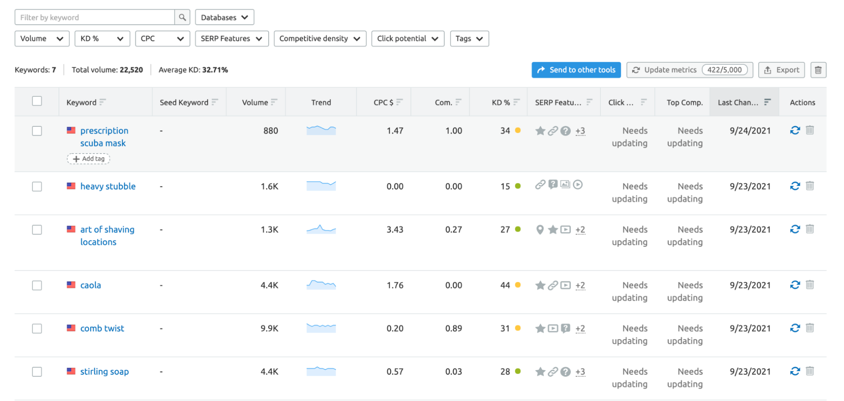
Task: Open the art of shaving locations link
Action: click(x=107, y=236)
